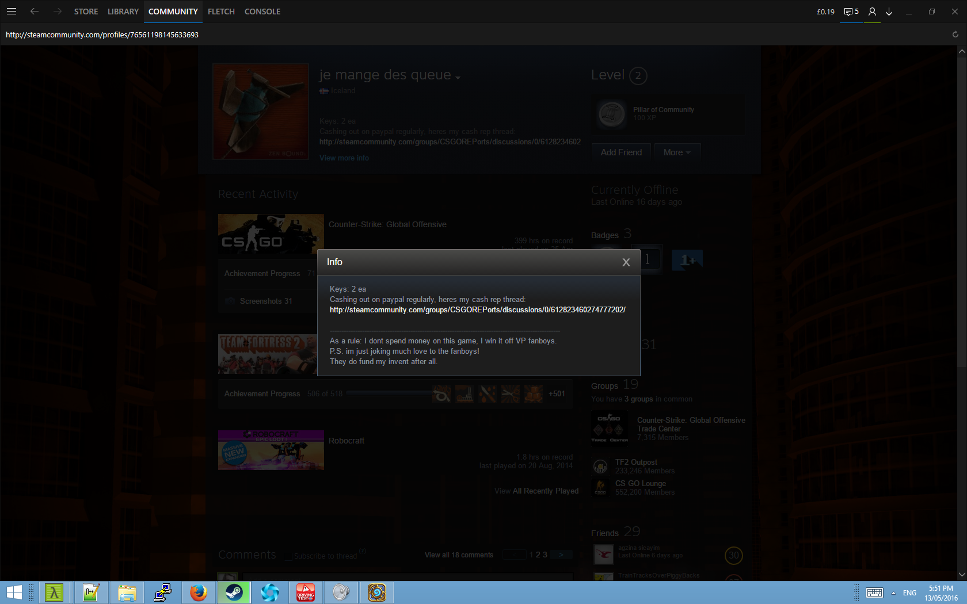Open the friends/account person icon
Image resolution: width=967 pixels, height=604 pixels.
872,12
